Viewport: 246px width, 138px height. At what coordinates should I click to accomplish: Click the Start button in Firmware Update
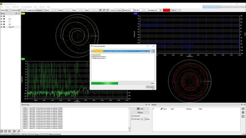coord(150,87)
